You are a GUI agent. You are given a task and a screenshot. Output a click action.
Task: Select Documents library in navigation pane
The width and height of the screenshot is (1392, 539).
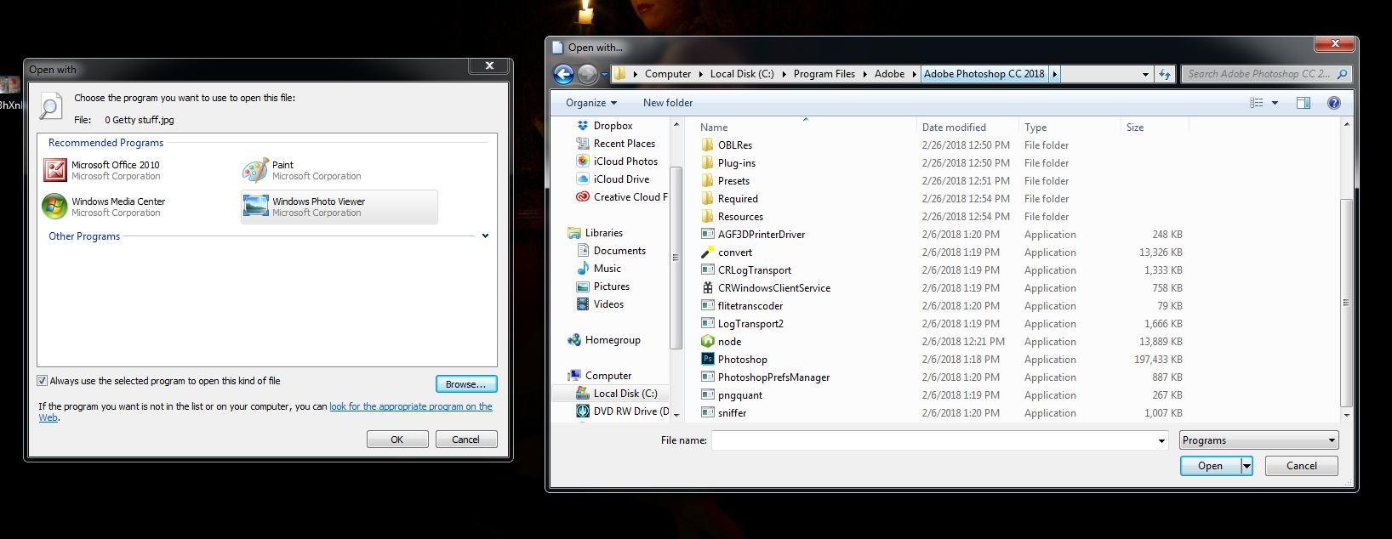(619, 251)
